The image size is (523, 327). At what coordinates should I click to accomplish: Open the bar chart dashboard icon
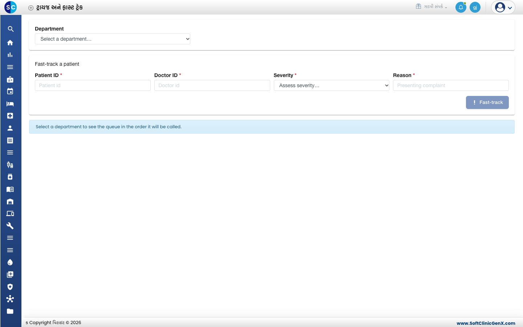(x=10, y=55)
